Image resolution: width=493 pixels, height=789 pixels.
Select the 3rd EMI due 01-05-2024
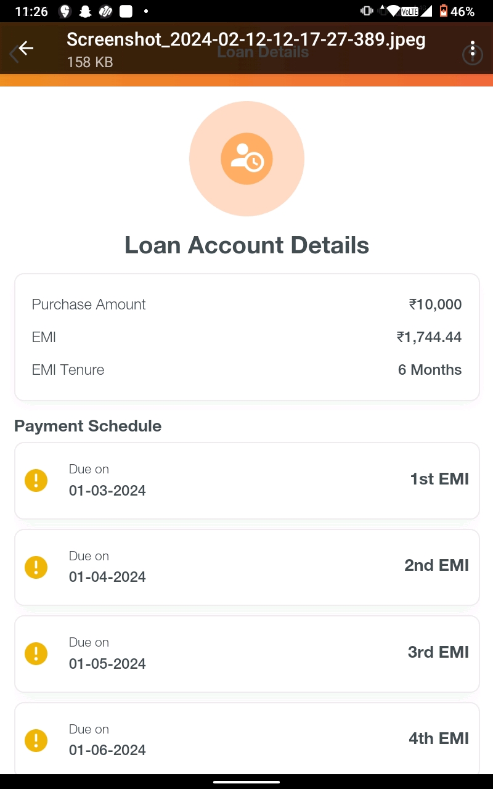click(246, 653)
